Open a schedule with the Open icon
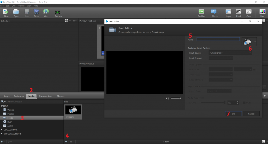The image size is (268, 144). pyautogui.click(x=16, y=12)
